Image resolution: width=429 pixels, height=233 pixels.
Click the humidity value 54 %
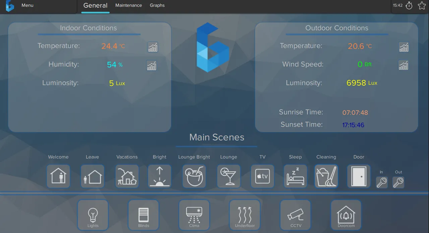tap(115, 64)
